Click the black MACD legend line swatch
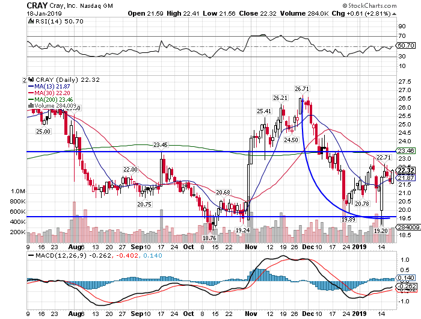Image resolution: width=421 pixels, height=319 pixels. tap(31, 255)
